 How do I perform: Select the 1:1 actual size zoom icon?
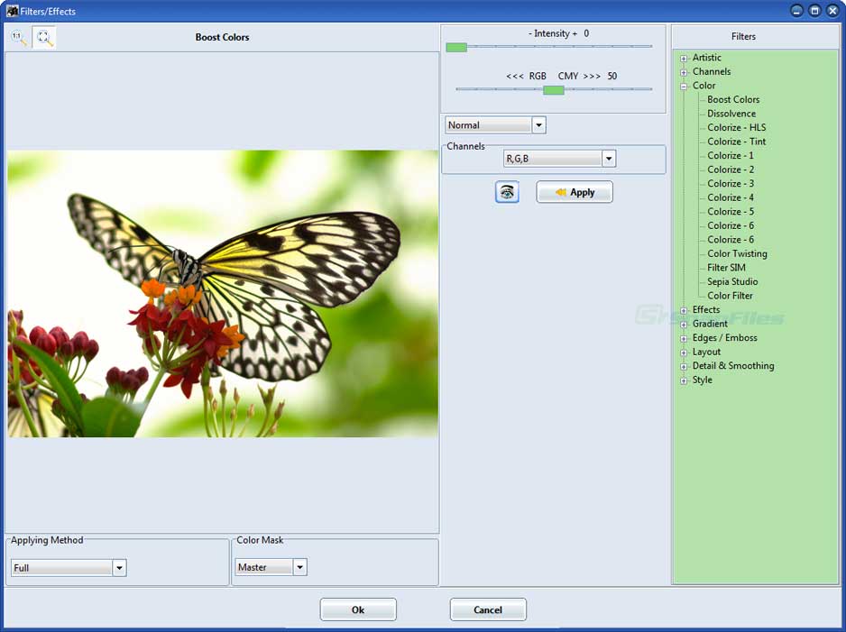[16, 37]
